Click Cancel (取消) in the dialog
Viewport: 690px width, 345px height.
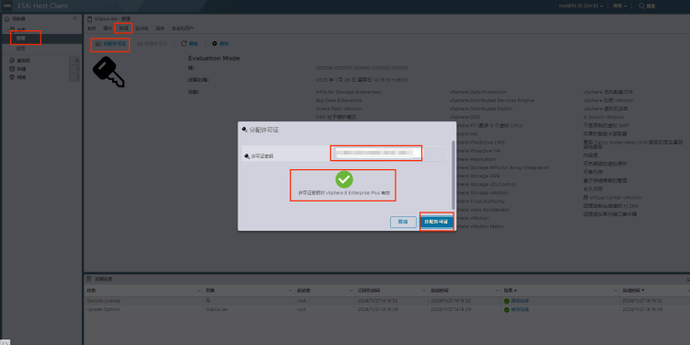pyautogui.click(x=403, y=222)
